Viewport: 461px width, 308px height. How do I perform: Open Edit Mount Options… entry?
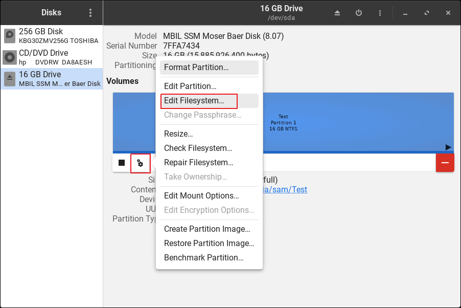pyautogui.click(x=209, y=196)
